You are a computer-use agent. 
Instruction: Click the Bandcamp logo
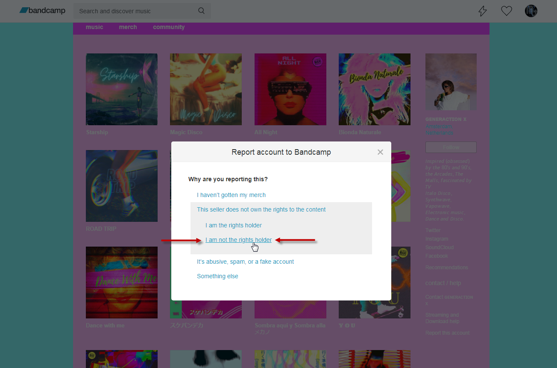pos(42,11)
